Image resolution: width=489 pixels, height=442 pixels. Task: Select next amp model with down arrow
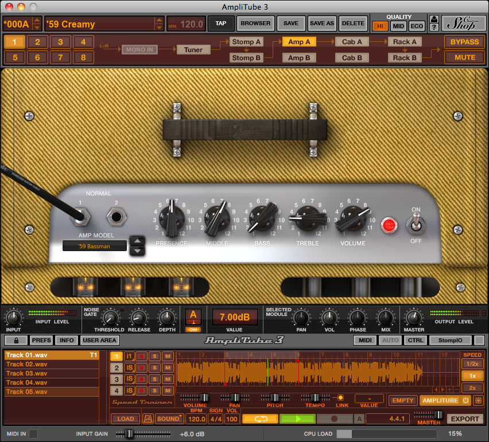click(137, 251)
